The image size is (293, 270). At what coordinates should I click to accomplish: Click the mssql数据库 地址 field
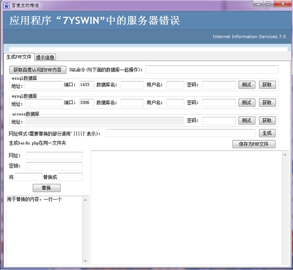pos(43,85)
